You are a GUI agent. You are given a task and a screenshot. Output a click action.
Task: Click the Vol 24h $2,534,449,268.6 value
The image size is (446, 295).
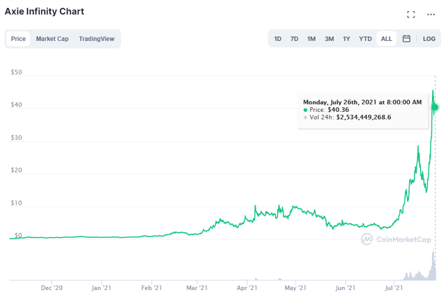[x=364, y=118]
